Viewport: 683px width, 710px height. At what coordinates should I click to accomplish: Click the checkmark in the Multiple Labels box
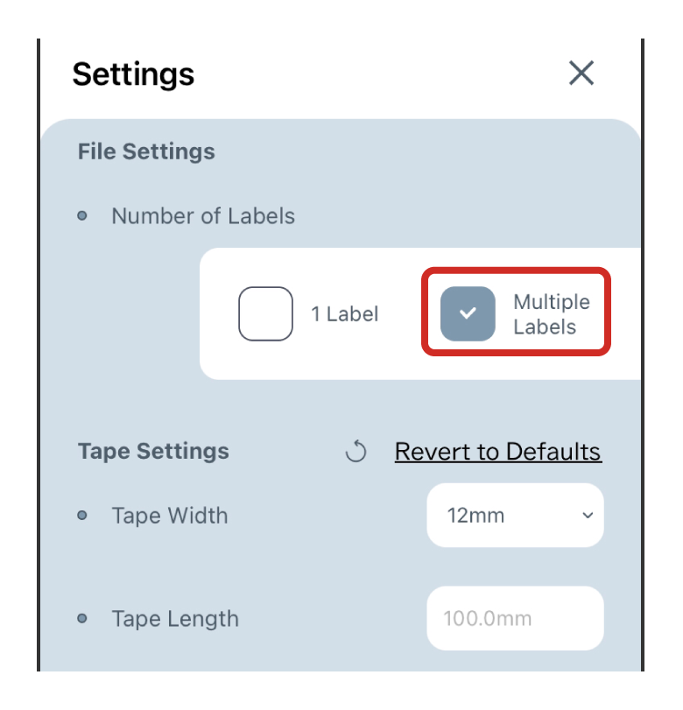point(468,313)
